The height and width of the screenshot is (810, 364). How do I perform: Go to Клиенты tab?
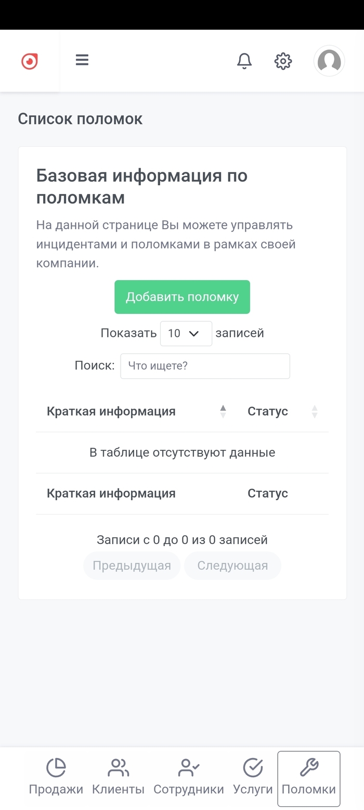coord(118,778)
